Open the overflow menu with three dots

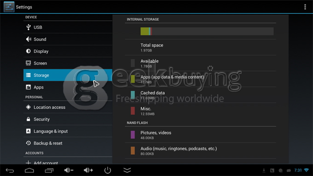[x=305, y=7]
